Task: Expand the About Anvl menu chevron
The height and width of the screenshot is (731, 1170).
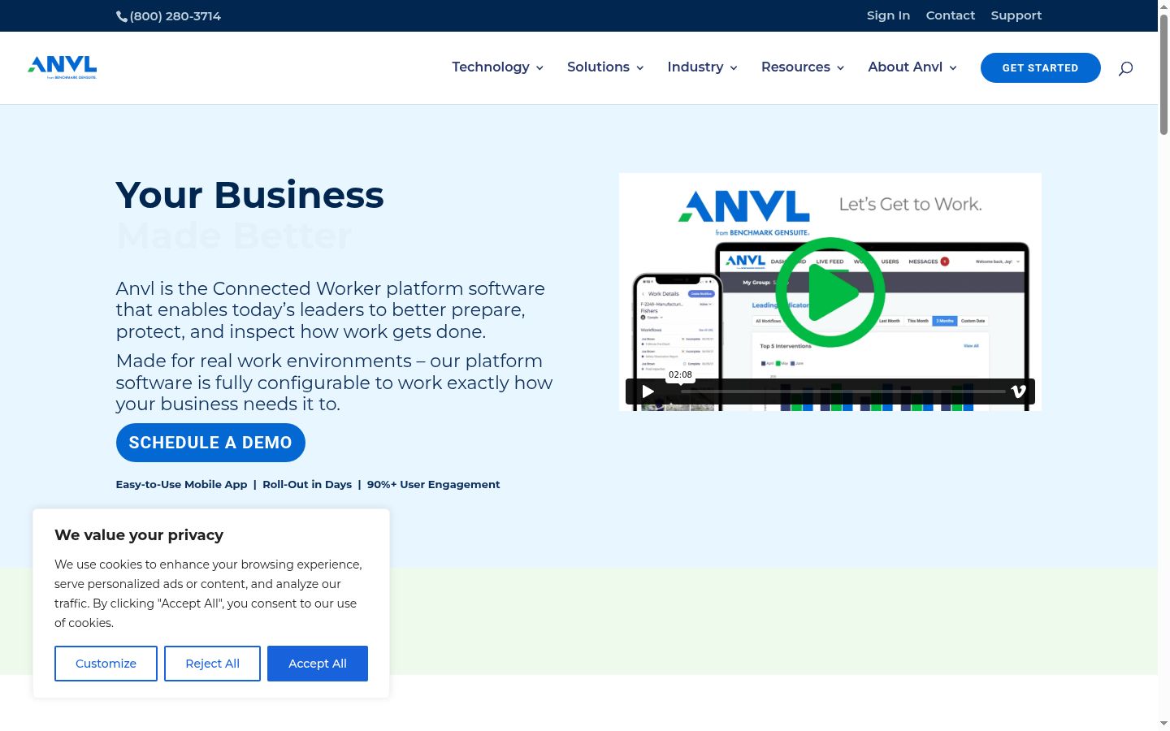Action: [953, 68]
